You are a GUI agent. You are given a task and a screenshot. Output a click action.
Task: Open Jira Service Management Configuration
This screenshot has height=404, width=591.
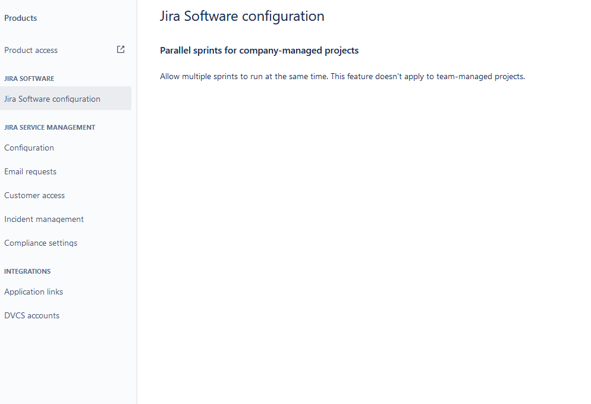(x=29, y=148)
